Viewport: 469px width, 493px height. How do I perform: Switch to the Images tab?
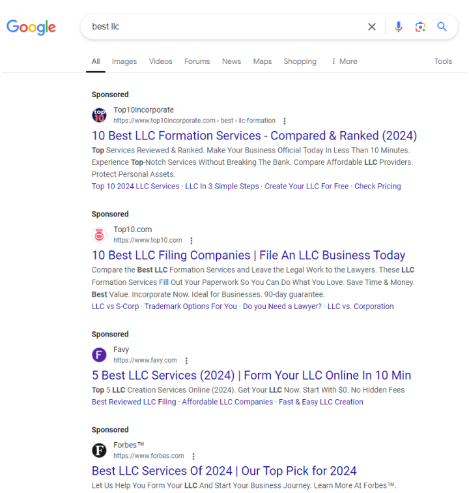[x=124, y=61]
